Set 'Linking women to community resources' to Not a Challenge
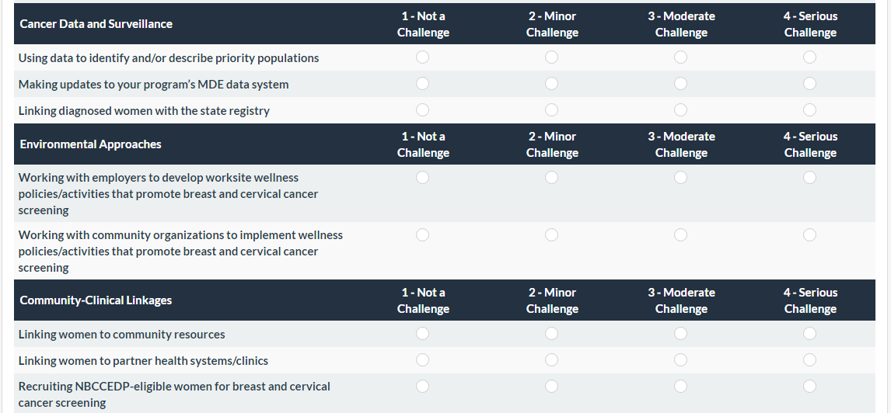This screenshot has height=413, width=891. [422, 334]
